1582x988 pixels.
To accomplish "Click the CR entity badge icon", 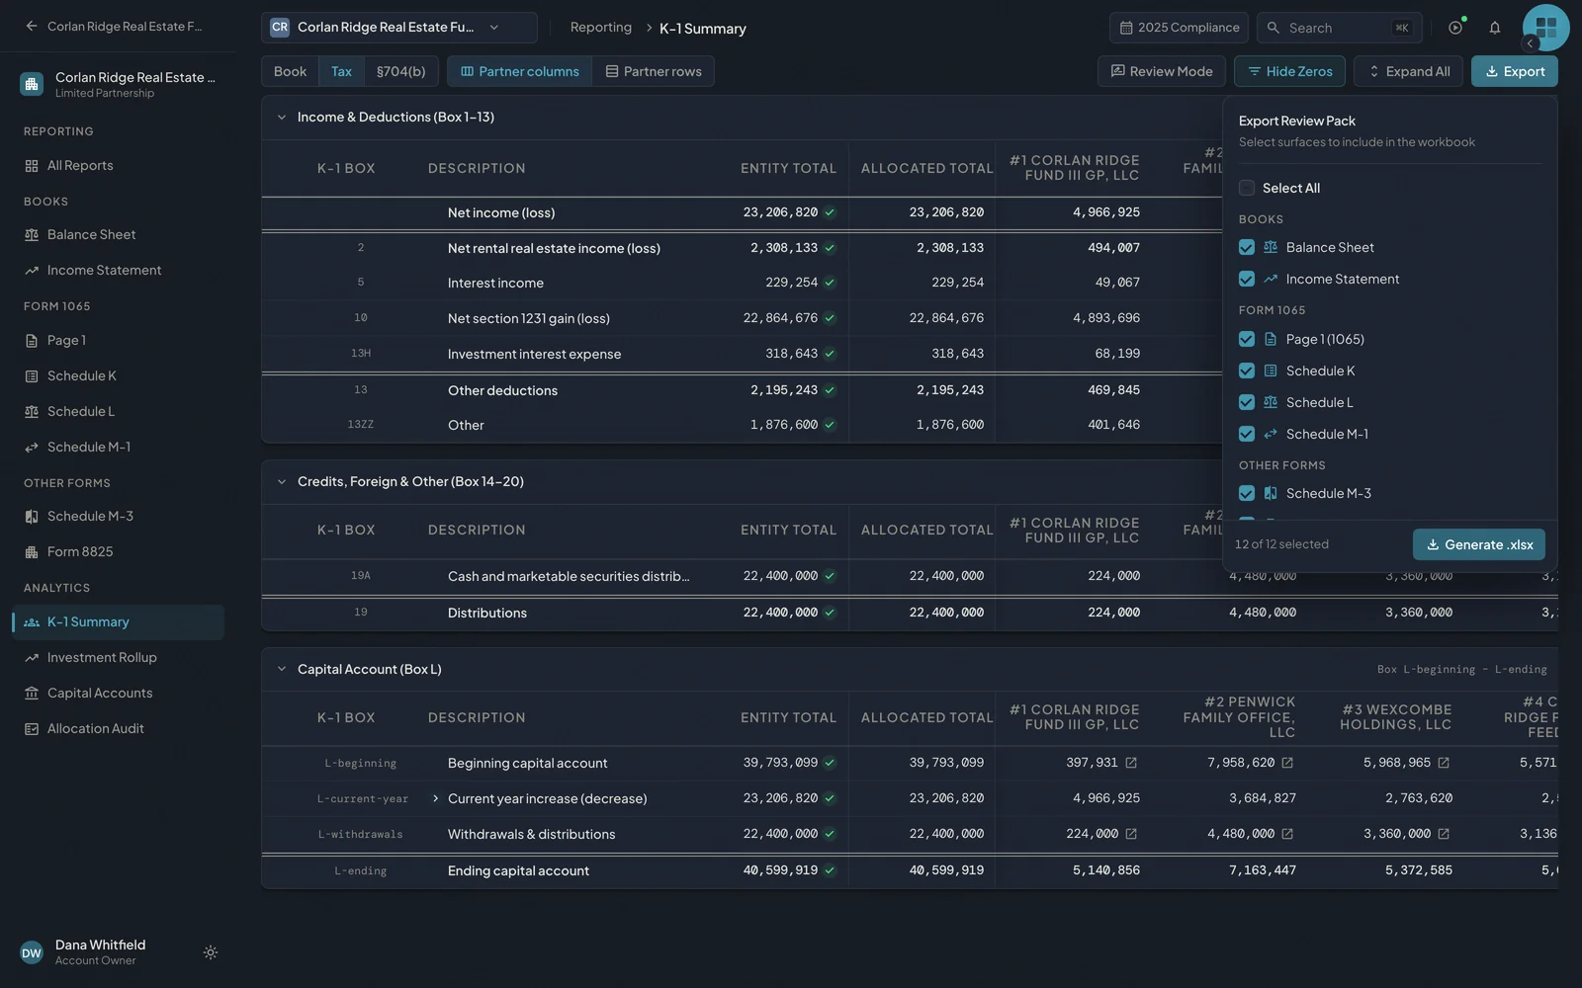I will pos(280,28).
